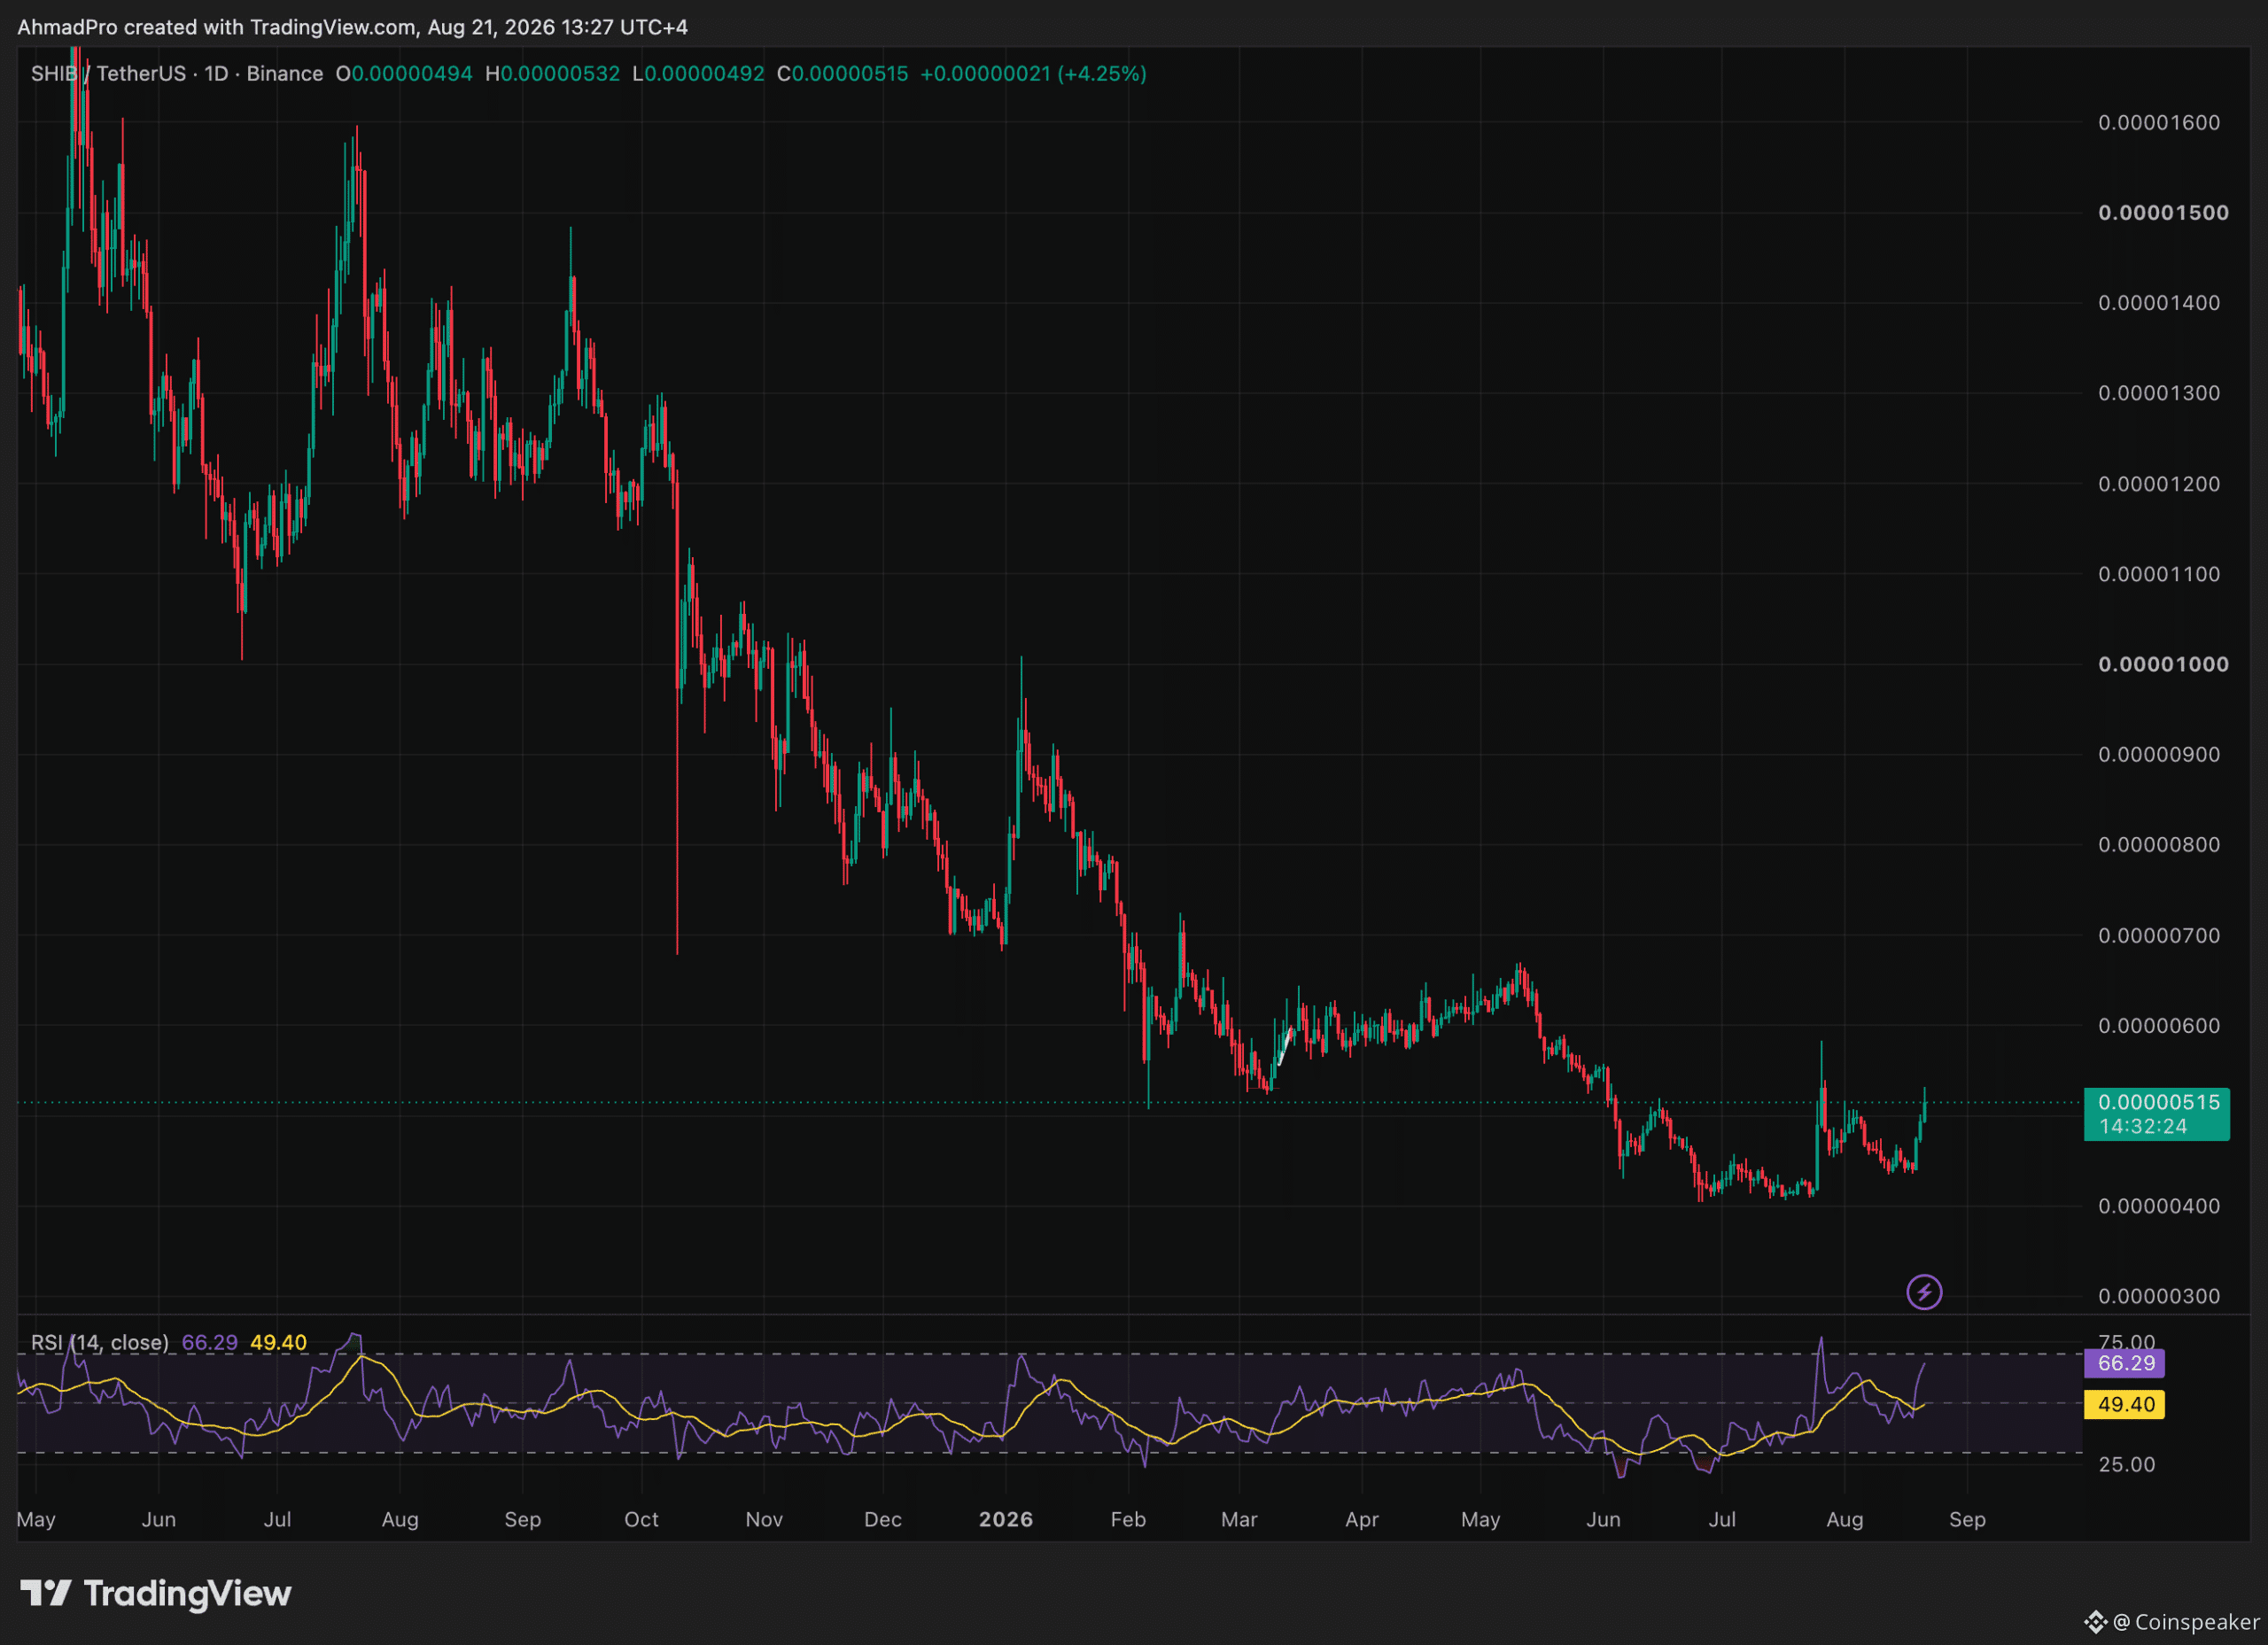The width and height of the screenshot is (2268, 1645).
Task: Click the bold 0.00001000 price axis label
Action: pyautogui.click(x=2163, y=664)
